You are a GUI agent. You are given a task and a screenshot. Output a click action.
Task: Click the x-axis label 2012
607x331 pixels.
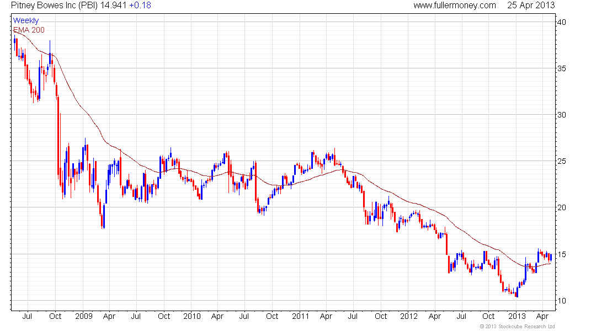409,316
